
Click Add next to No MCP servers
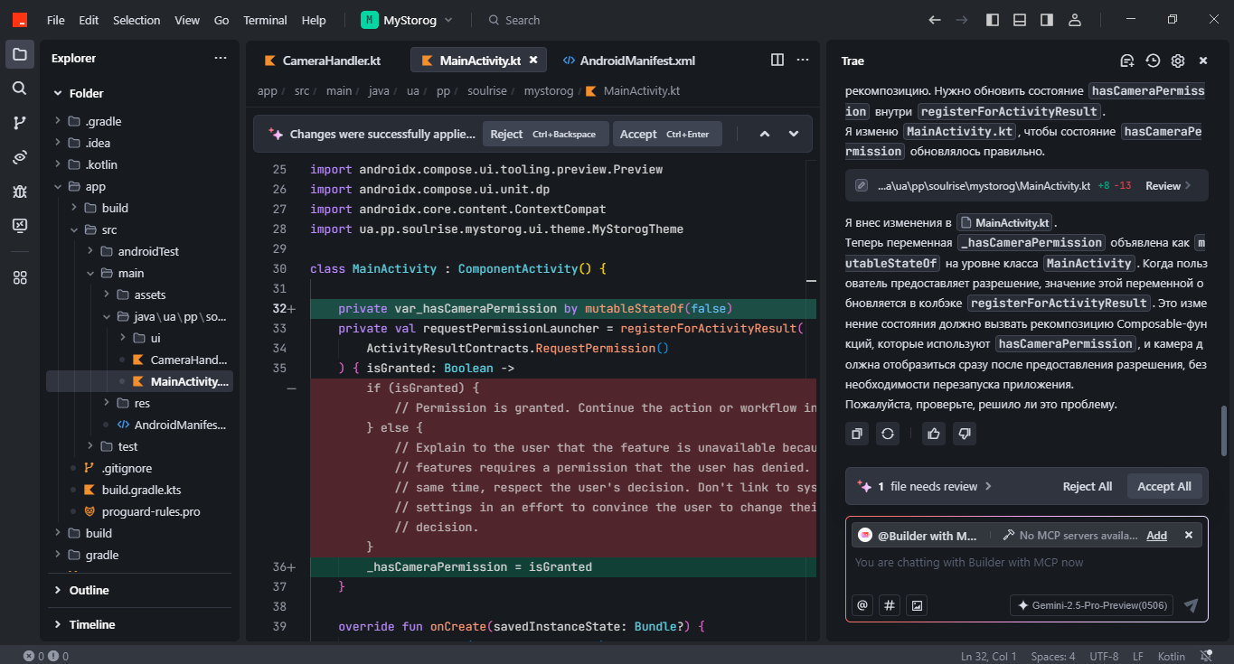(1156, 535)
